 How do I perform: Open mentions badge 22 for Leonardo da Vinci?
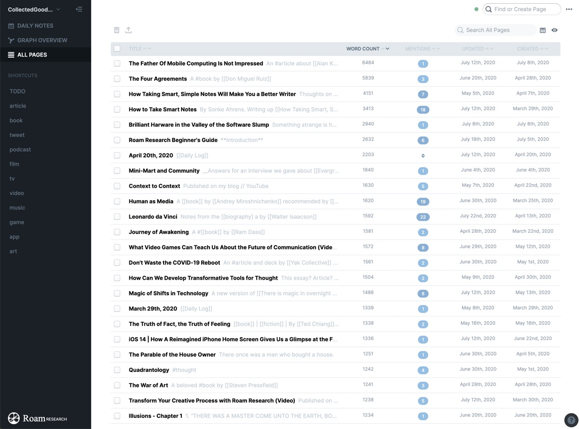click(x=423, y=217)
